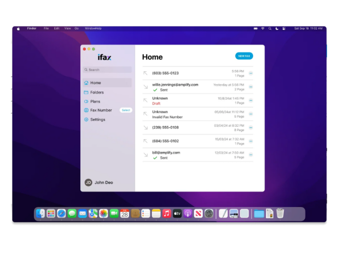Viewport: 338px width, 253px height.
Task: Open the View menu in menu bar
Action: (x=68, y=29)
